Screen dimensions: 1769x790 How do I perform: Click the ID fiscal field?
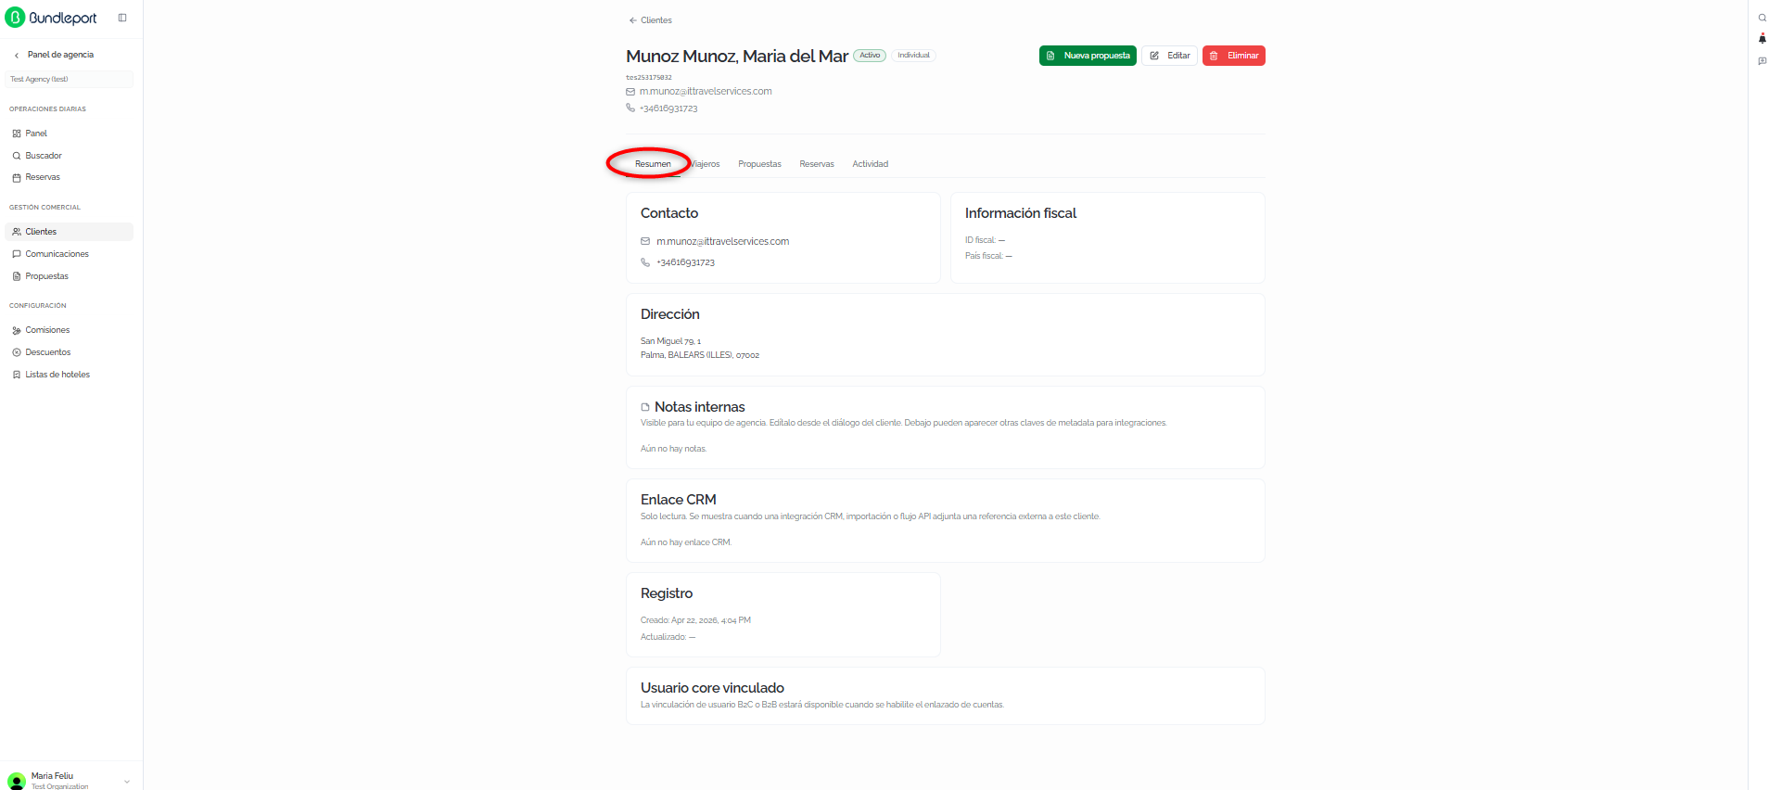coord(985,240)
